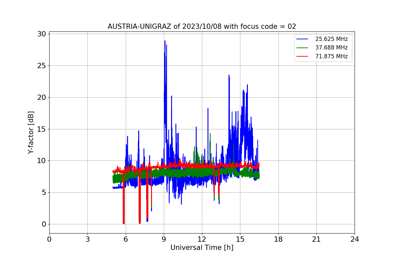Click the Y-factor [dB] axis label

pos(31,132)
